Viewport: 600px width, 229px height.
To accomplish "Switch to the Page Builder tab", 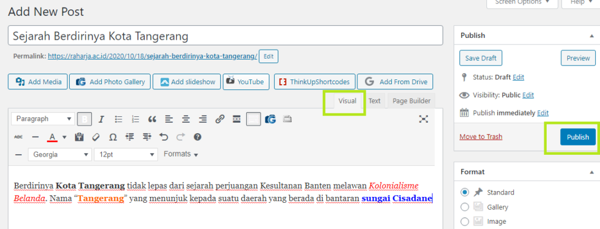I will (x=411, y=100).
